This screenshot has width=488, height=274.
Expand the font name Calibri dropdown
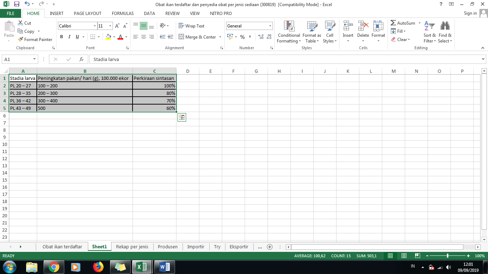tap(95, 26)
